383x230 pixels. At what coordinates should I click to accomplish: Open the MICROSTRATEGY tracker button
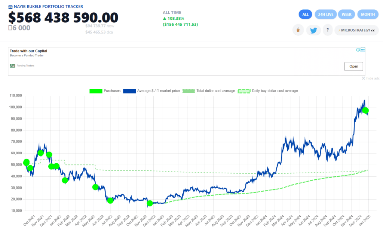coord(356,30)
